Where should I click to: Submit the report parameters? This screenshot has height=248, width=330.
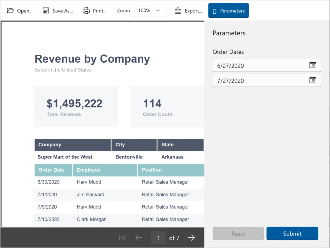[x=292, y=234]
